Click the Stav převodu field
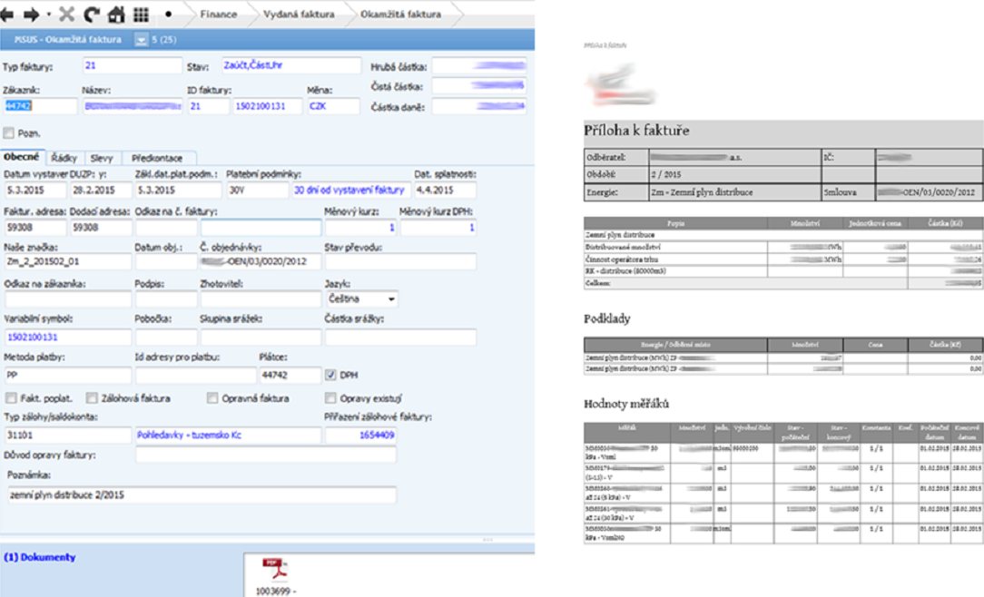Image resolution: width=984 pixels, height=597 pixels. click(400, 261)
